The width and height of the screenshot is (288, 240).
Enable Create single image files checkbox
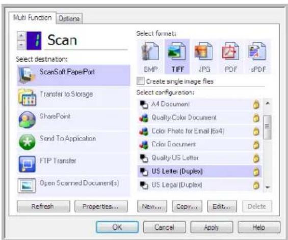point(141,81)
